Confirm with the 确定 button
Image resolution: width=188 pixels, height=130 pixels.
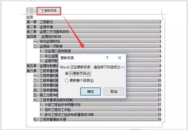(x=91, y=91)
